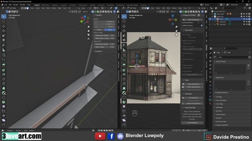Select the Move tool in left viewport toolbar
Viewport: 252px width, 141px height.
4,26
